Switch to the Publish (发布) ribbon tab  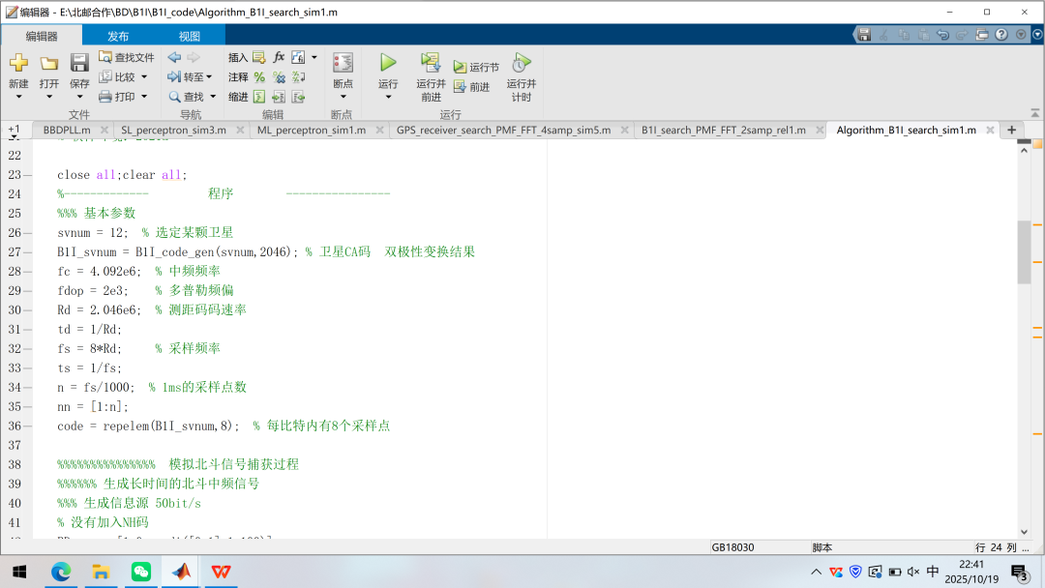coord(118,36)
